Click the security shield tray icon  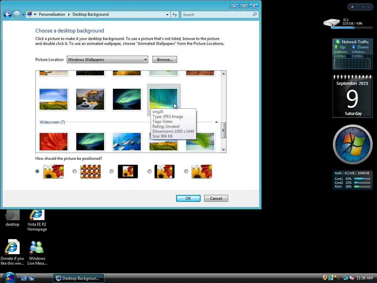(325, 278)
